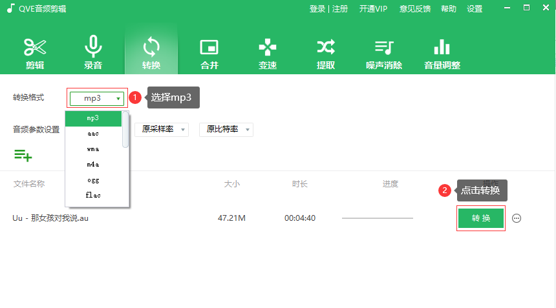The width and height of the screenshot is (556, 308).
Task: Choose ogg from the format list
Action: click(x=93, y=180)
